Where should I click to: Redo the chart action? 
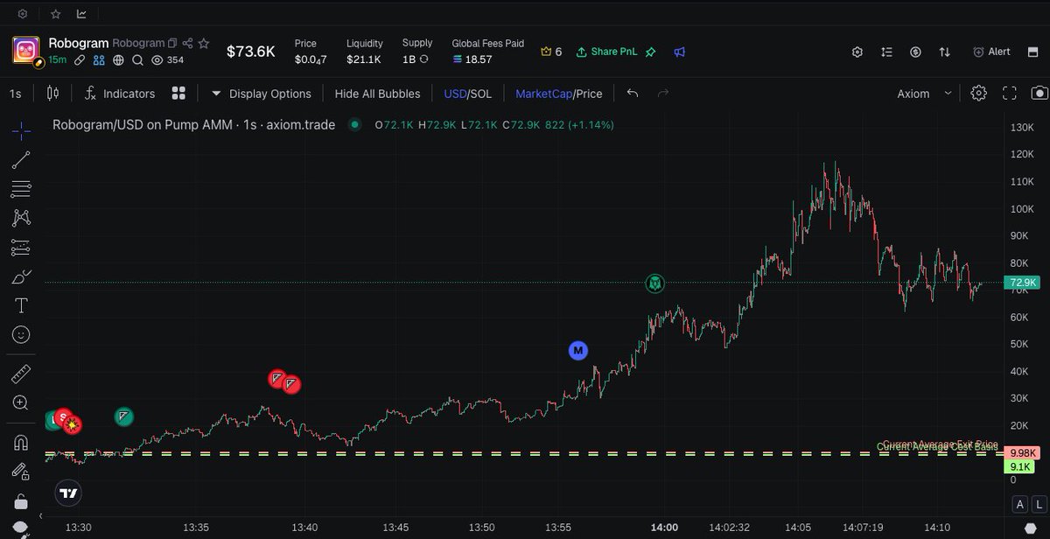tap(663, 93)
